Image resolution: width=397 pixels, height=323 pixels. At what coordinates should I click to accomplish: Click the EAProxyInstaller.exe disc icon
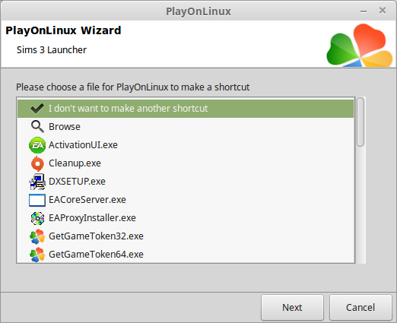pos(37,218)
